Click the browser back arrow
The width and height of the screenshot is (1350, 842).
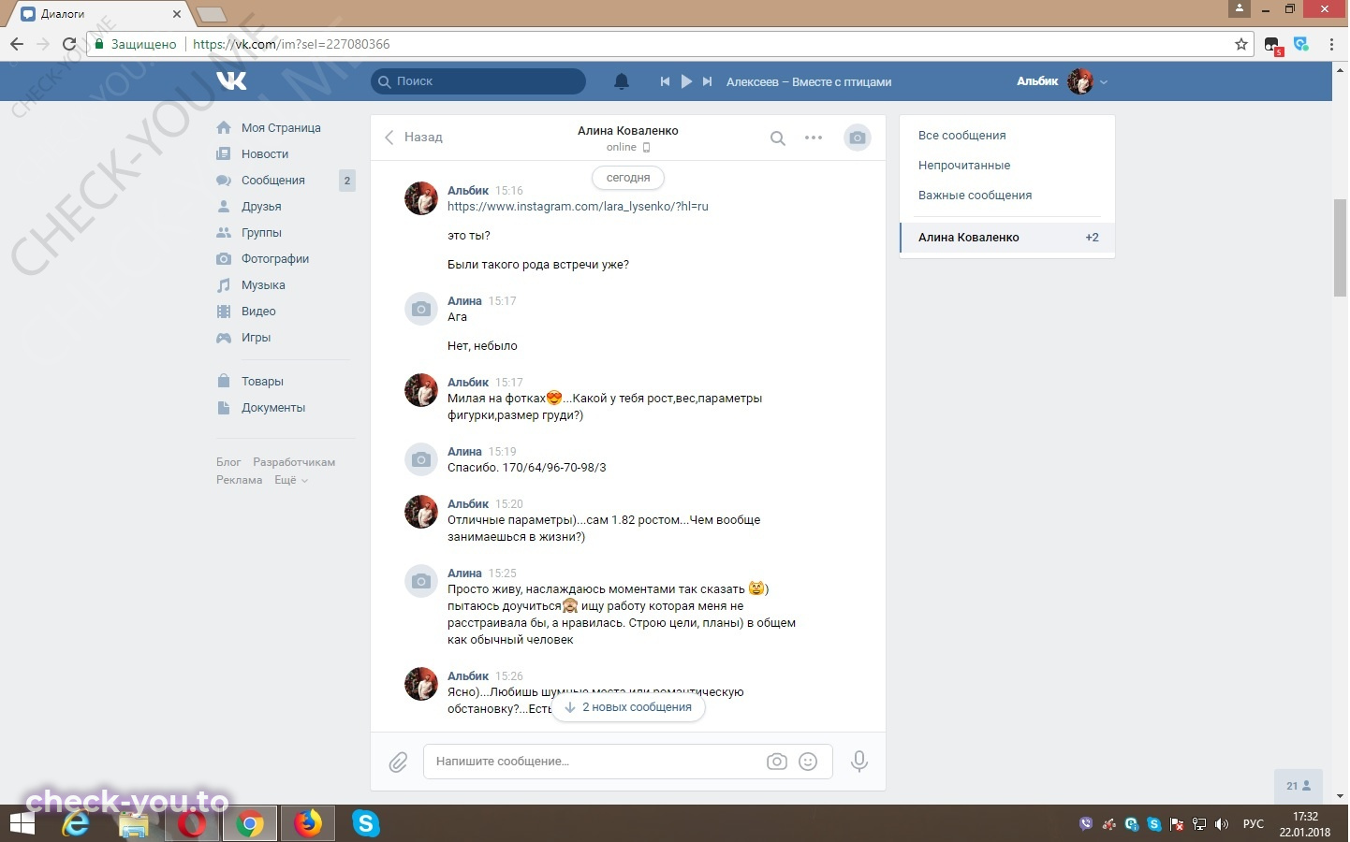pyautogui.click(x=17, y=44)
